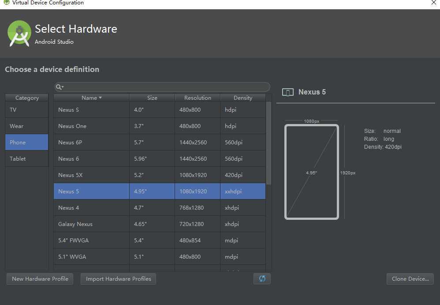Click the 480x854 resolution cell

pos(198,240)
